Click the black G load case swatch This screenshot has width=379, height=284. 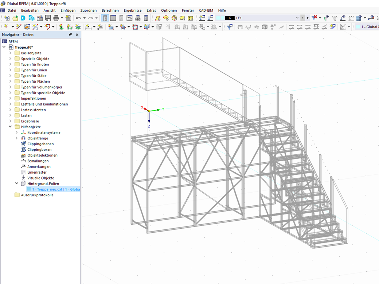click(230, 18)
